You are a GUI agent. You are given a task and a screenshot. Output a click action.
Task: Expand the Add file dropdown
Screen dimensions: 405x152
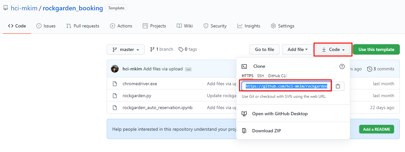click(297, 49)
